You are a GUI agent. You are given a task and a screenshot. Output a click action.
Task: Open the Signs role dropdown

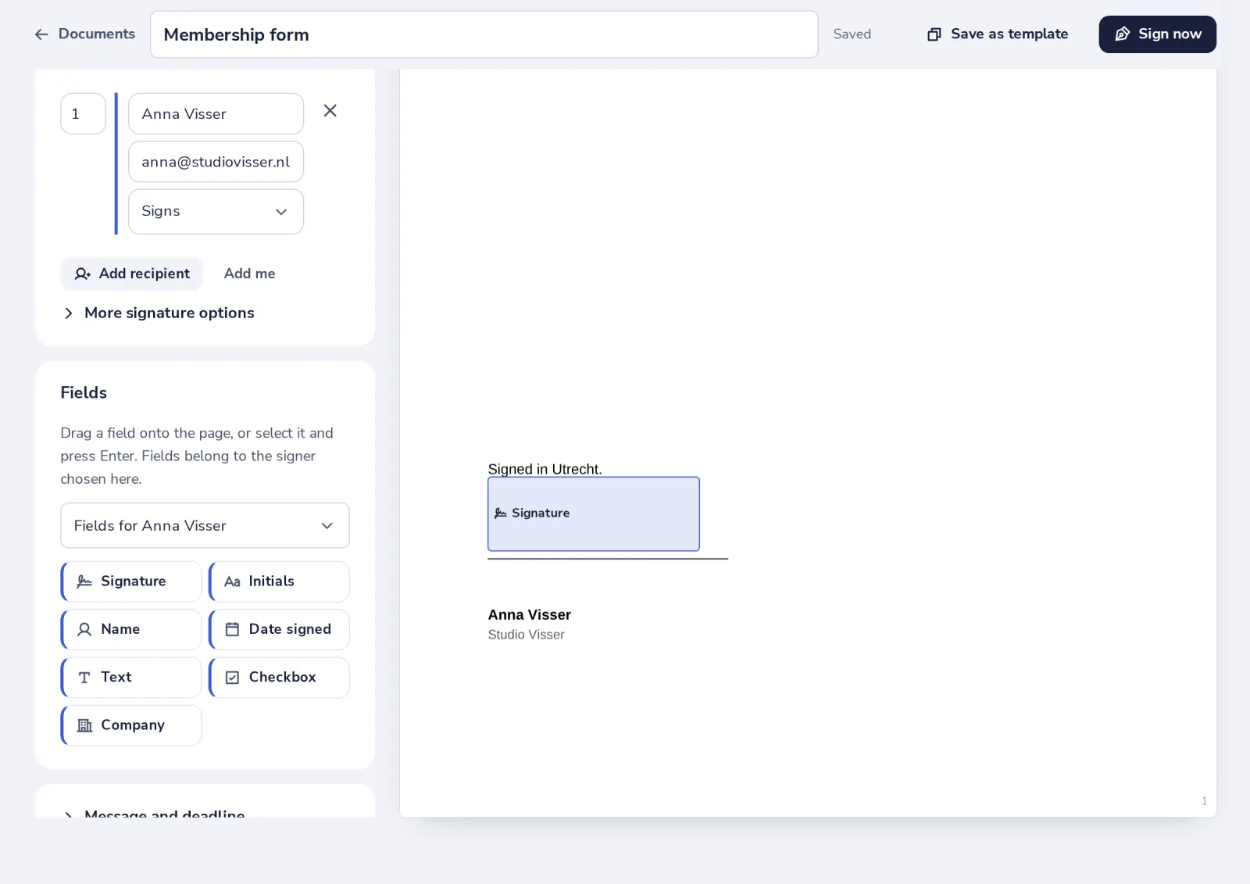pos(216,211)
